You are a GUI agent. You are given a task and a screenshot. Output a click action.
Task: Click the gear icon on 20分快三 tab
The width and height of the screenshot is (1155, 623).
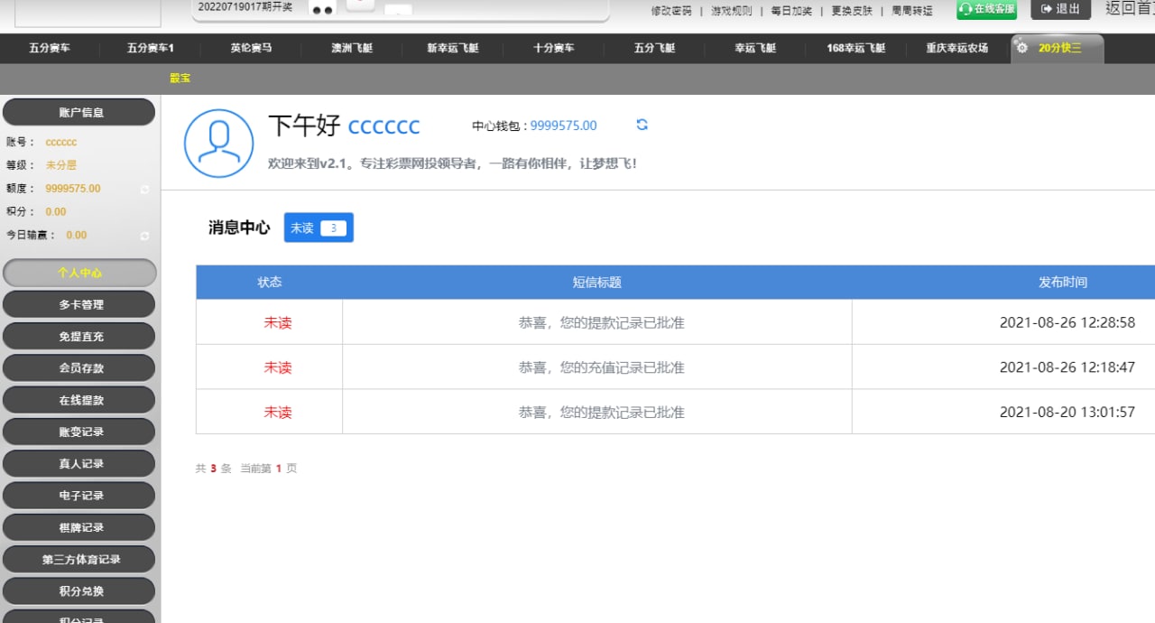coord(1021,48)
